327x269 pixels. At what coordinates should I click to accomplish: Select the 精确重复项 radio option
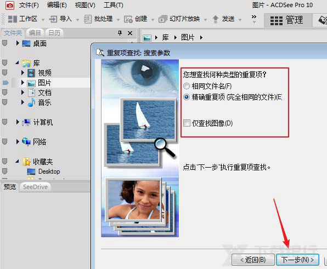(x=187, y=97)
